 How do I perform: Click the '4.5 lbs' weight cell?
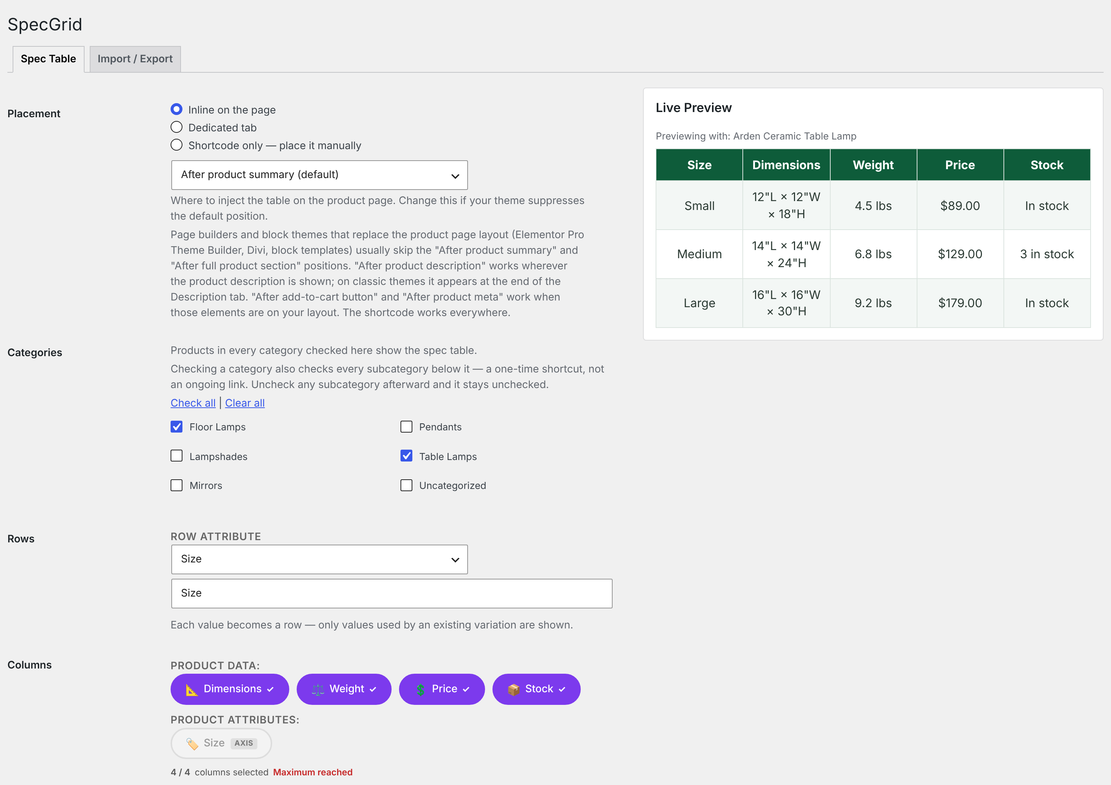873,206
